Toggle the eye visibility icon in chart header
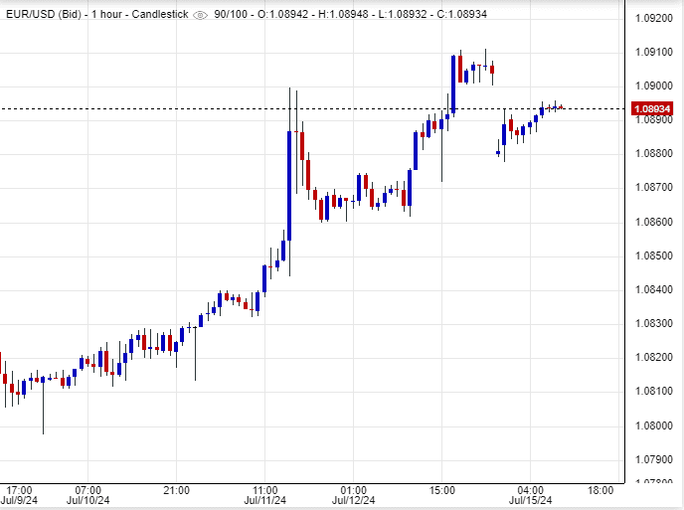The width and height of the screenshot is (684, 510). coord(201,15)
